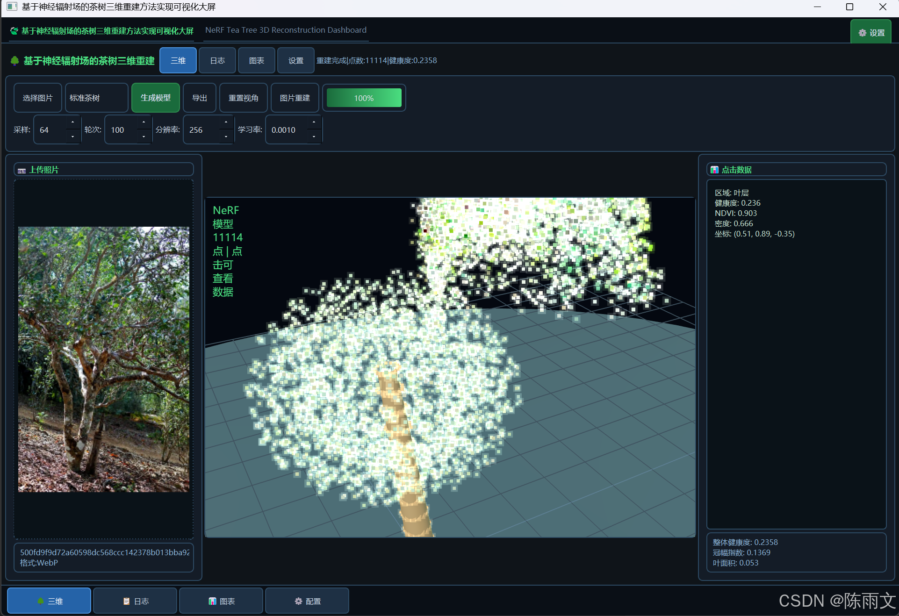Click the 重置视角 button
This screenshot has width=899, height=616.
click(x=244, y=98)
